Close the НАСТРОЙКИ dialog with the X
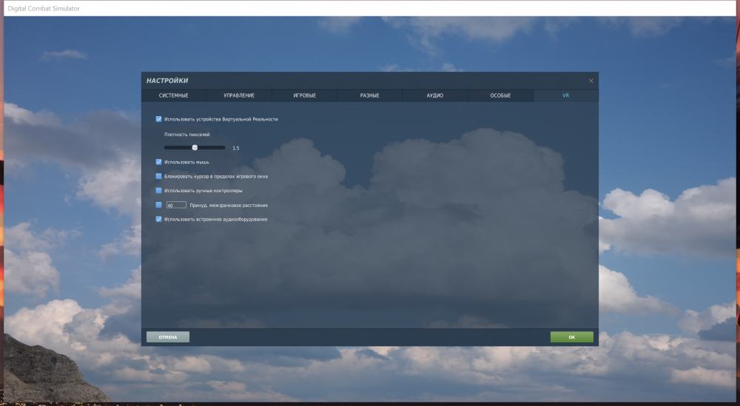This screenshot has width=740, height=406. coord(591,81)
